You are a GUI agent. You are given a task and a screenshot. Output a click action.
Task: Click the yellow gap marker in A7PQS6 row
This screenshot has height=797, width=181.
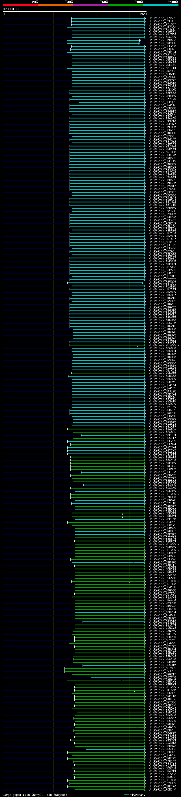point(122,514)
